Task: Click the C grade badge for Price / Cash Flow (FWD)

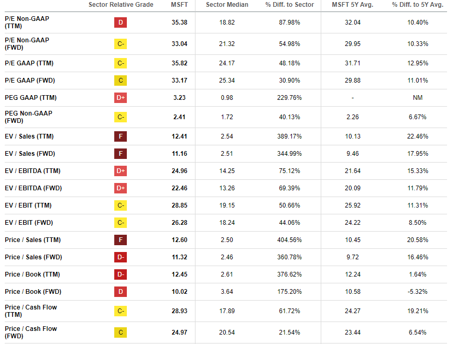Action: pos(121,332)
